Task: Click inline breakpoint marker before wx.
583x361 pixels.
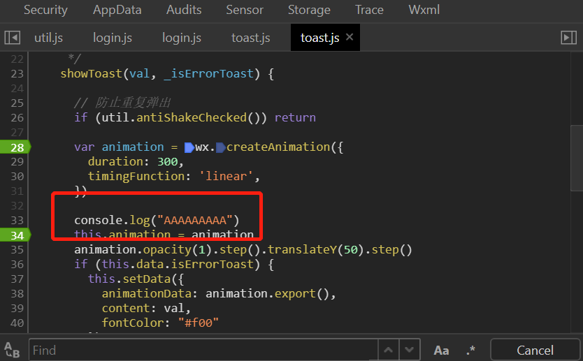Action: (x=189, y=147)
